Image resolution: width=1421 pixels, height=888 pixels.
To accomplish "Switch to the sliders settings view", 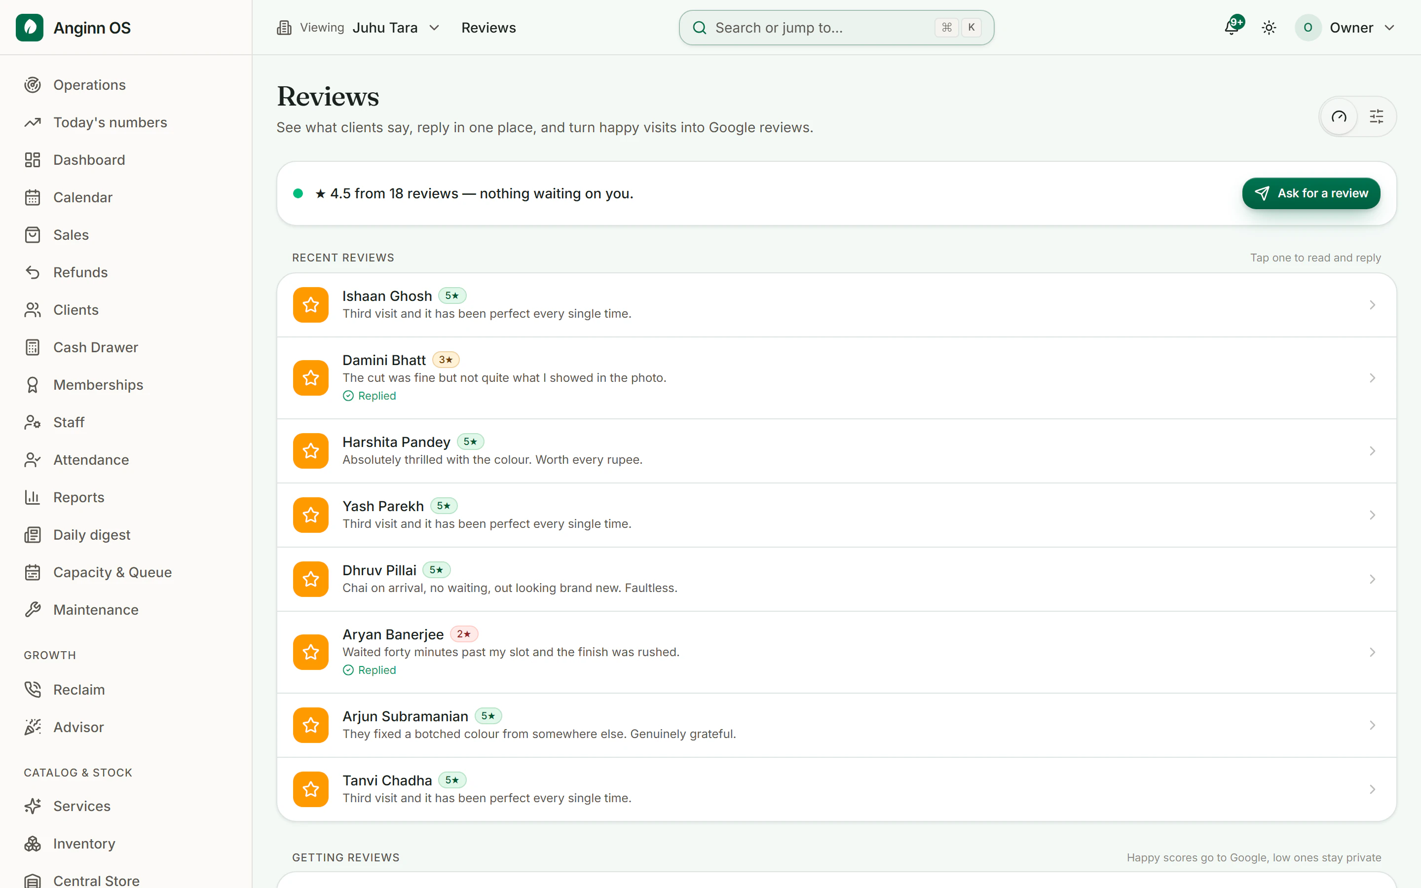I will [x=1377, y=116].
